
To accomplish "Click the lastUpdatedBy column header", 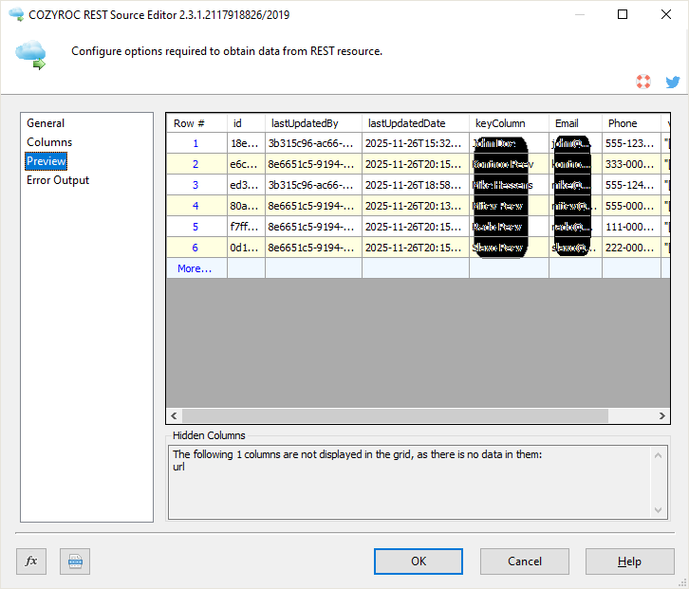I will pos(314,123).
